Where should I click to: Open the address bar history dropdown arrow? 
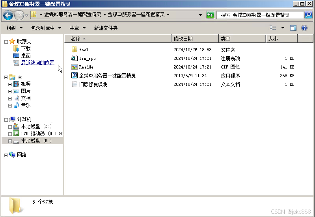click(200, 15)
